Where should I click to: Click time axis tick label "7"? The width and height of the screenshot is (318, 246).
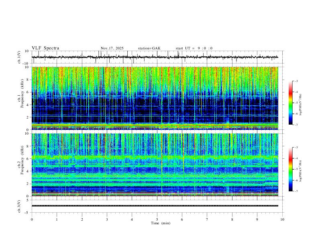(207, 219)
